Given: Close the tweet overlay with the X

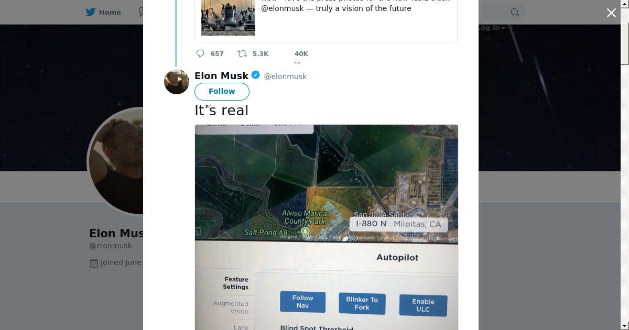Looking at the screenshot, I should click(x=611, y=13).
